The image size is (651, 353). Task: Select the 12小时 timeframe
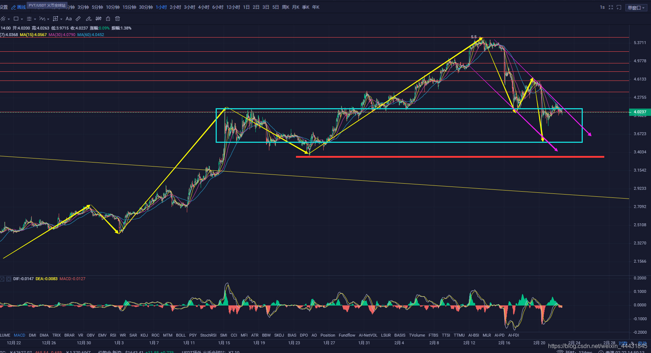233,7
